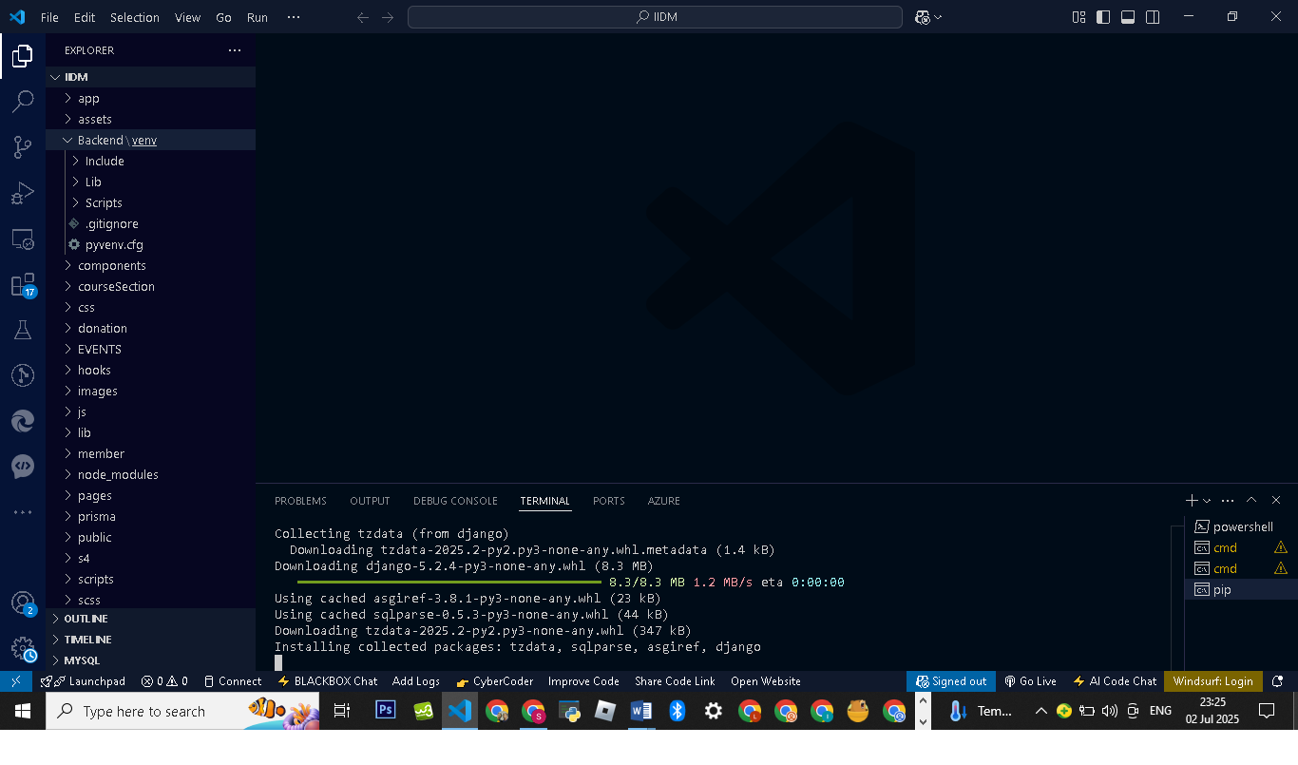Open the Go menu
1298x765 pixels.
[x=223, y=17]
